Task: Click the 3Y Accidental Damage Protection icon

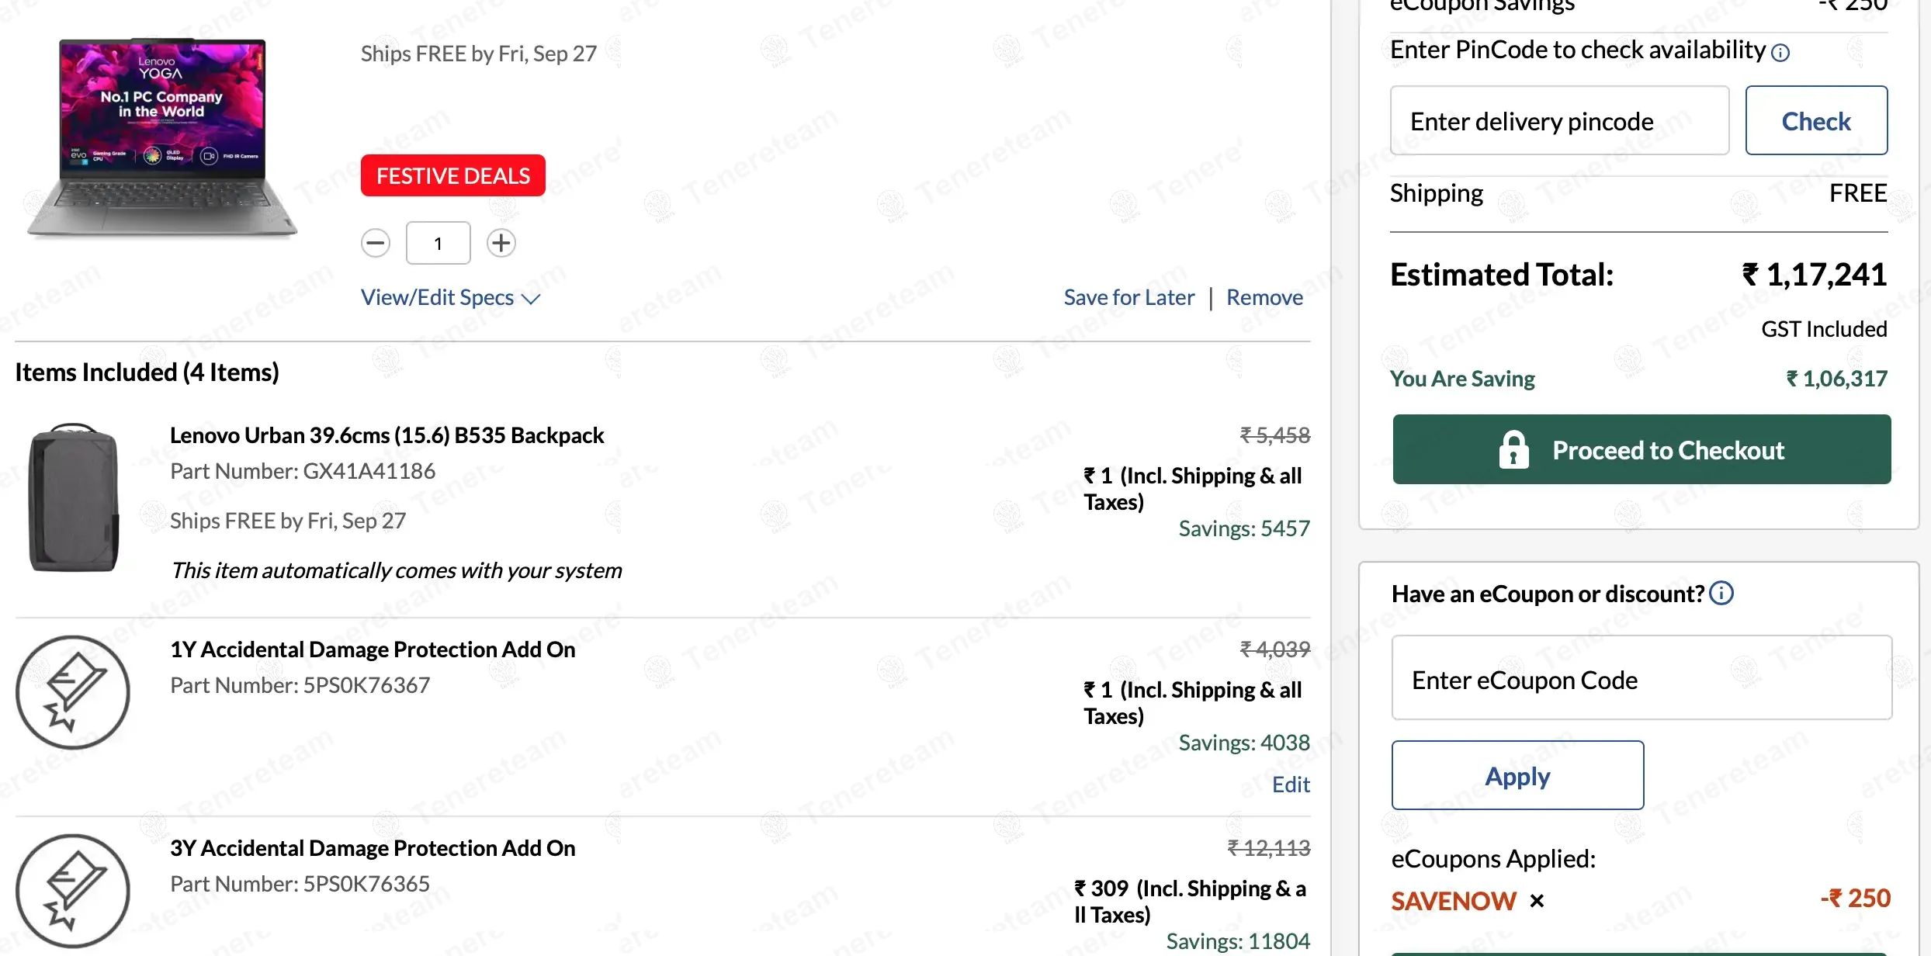Action: point(73,891)
